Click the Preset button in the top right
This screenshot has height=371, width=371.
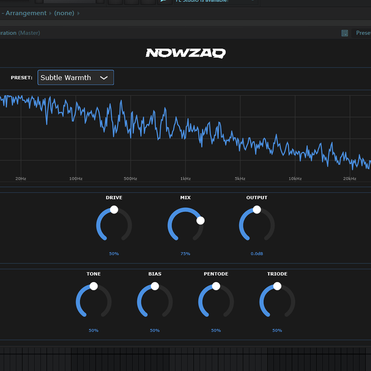point(363,33)
